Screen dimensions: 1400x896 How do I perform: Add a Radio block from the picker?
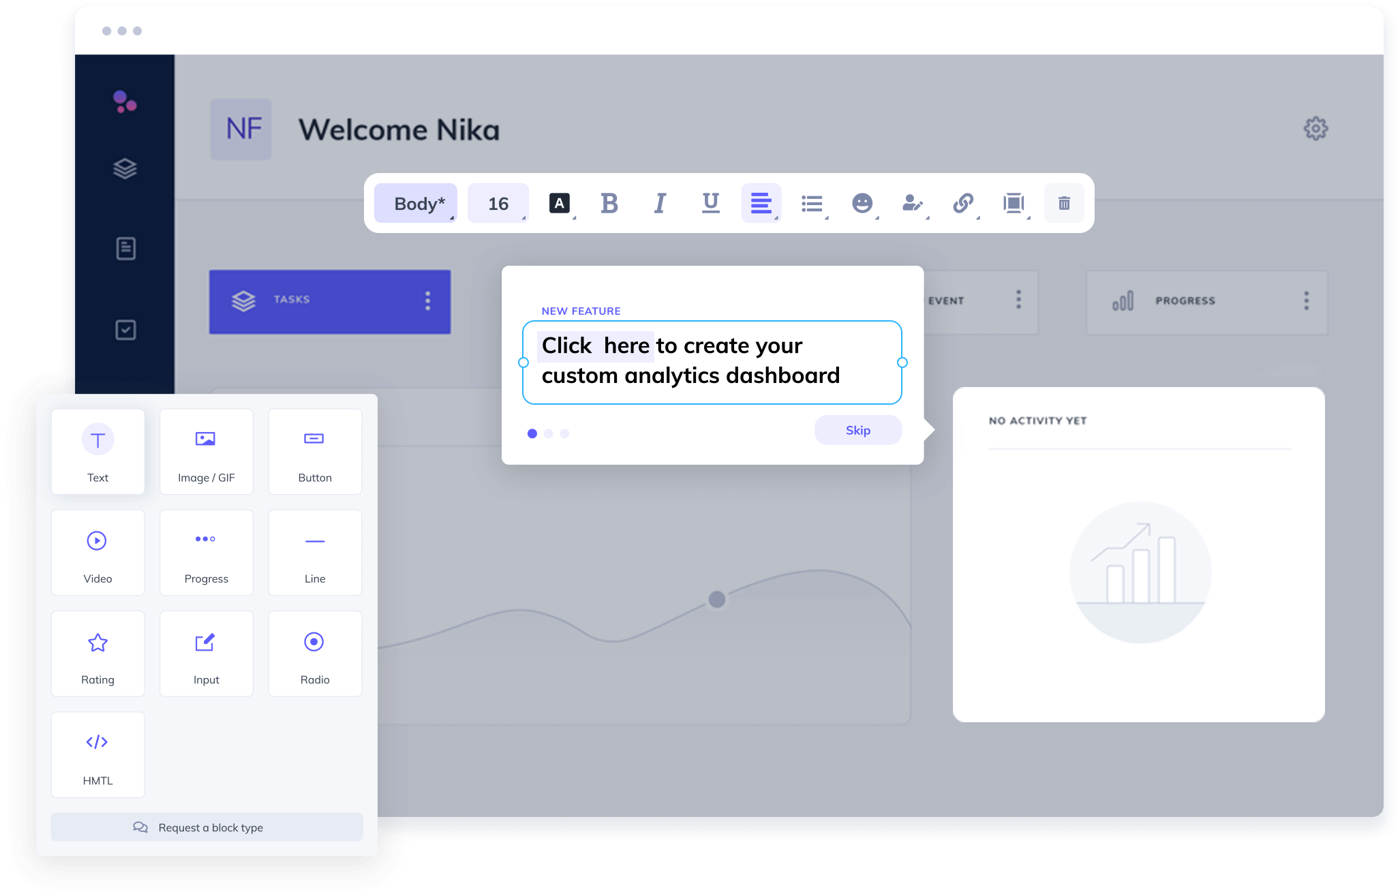(314, 653)
